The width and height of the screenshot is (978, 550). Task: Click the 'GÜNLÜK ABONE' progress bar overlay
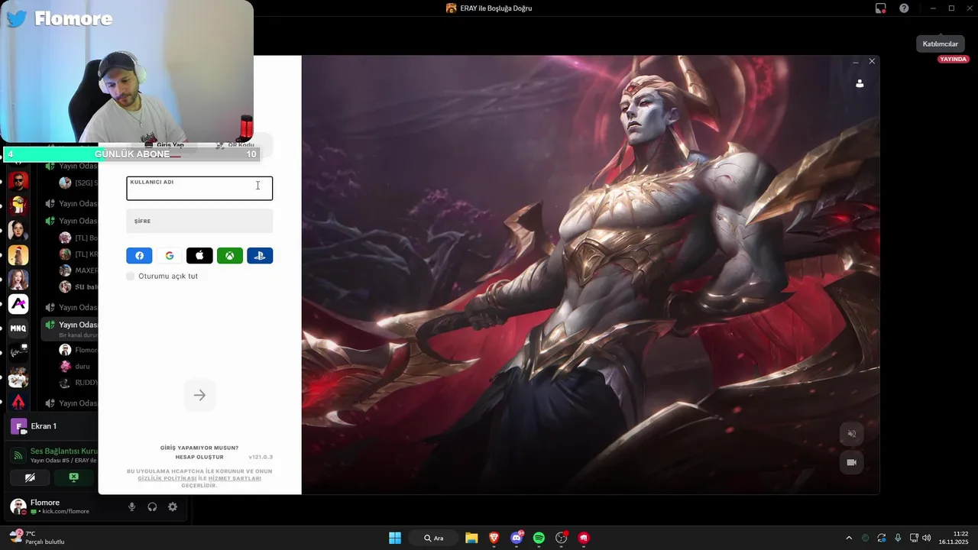click(132, 154)
